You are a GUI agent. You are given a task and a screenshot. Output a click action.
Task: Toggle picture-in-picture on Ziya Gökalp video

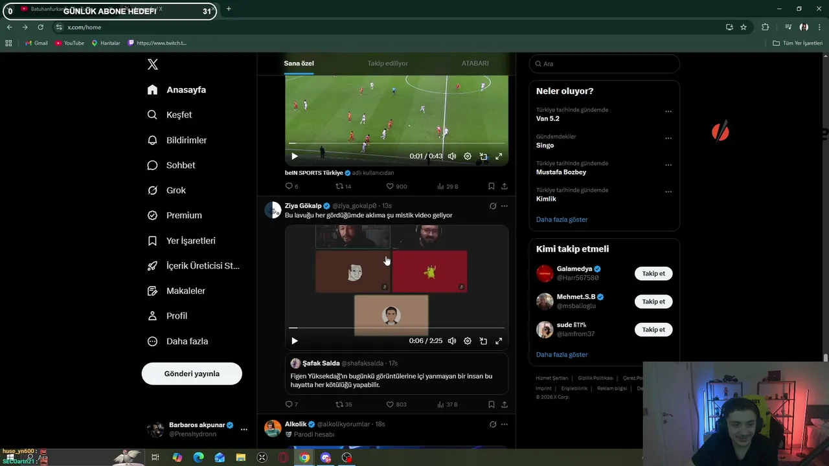click(483, 341)
